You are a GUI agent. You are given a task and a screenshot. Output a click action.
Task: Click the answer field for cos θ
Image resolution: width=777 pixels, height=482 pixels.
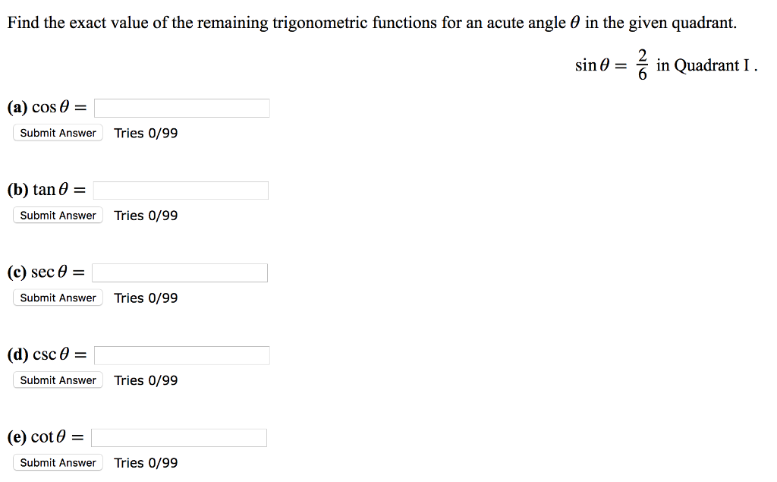pyautogui.click(x=181, y=107)
